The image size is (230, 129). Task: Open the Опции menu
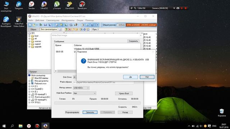tap(80, 20)
